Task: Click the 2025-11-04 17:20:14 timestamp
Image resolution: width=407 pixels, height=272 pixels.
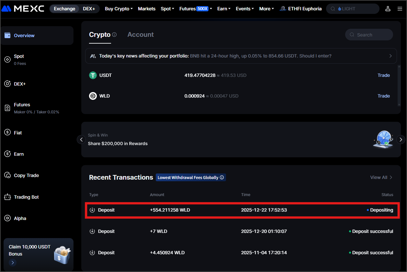Action: tap(264, 253)
